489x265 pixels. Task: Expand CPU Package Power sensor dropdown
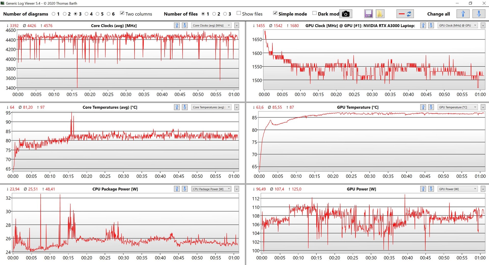[211, 189]
